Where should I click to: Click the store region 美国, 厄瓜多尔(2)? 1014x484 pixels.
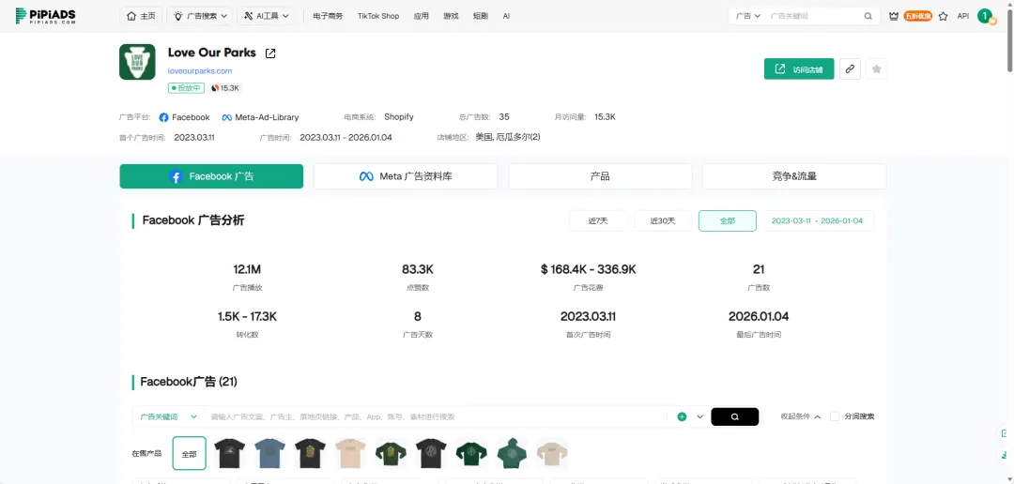(508, 137)
